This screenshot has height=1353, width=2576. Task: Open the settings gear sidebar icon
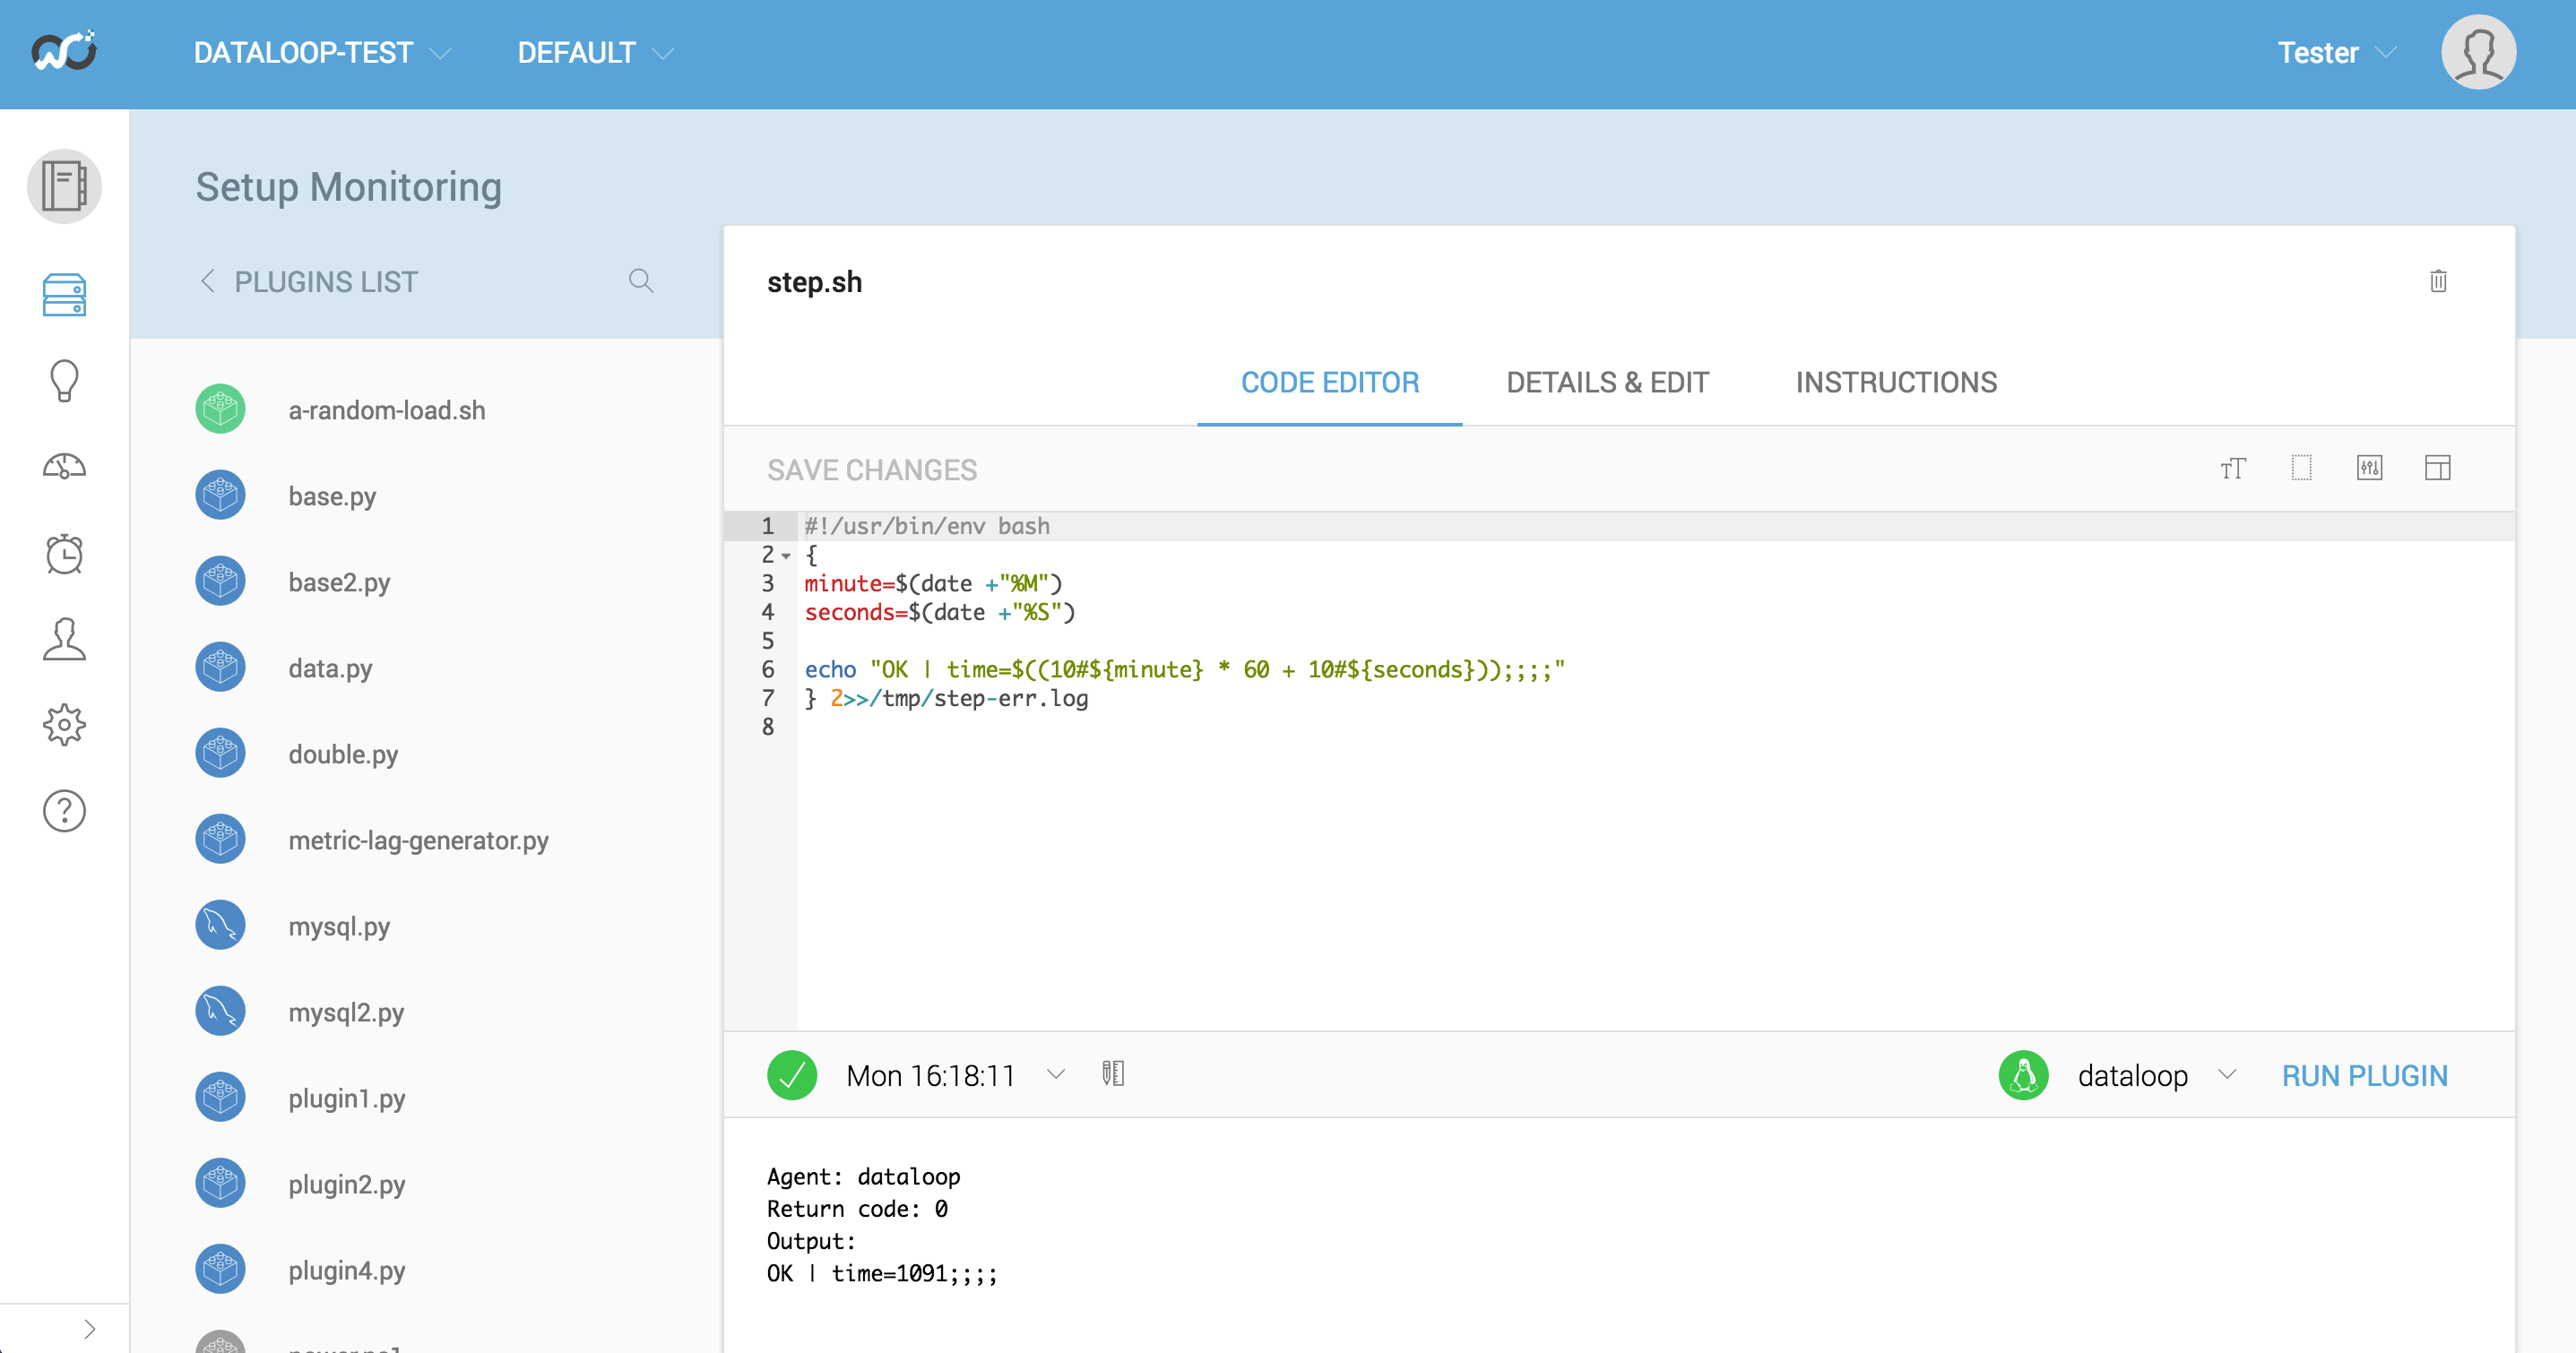click(x=64, y=724)
